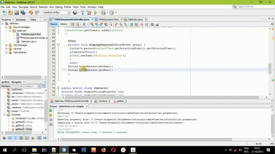Click the Redo arrow icon
Screen dimensions: 275x154
37,12
